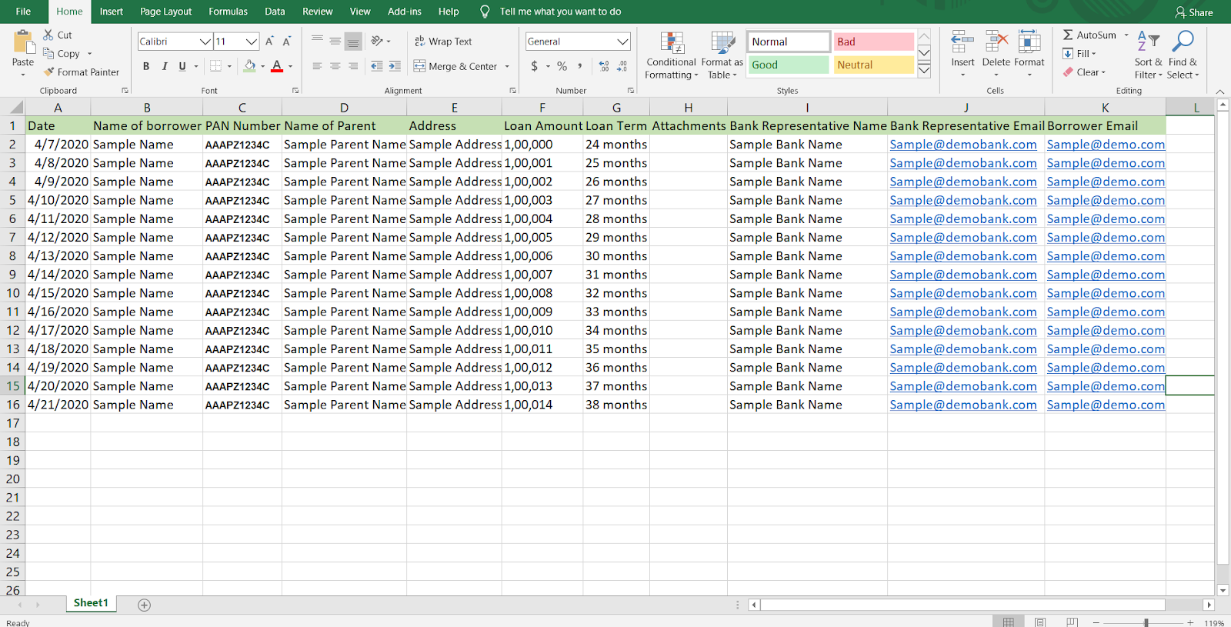The image size is (1231, 627).
Task: Select cell F2 containing 1,00,000
Action: (x=541, y=145)
